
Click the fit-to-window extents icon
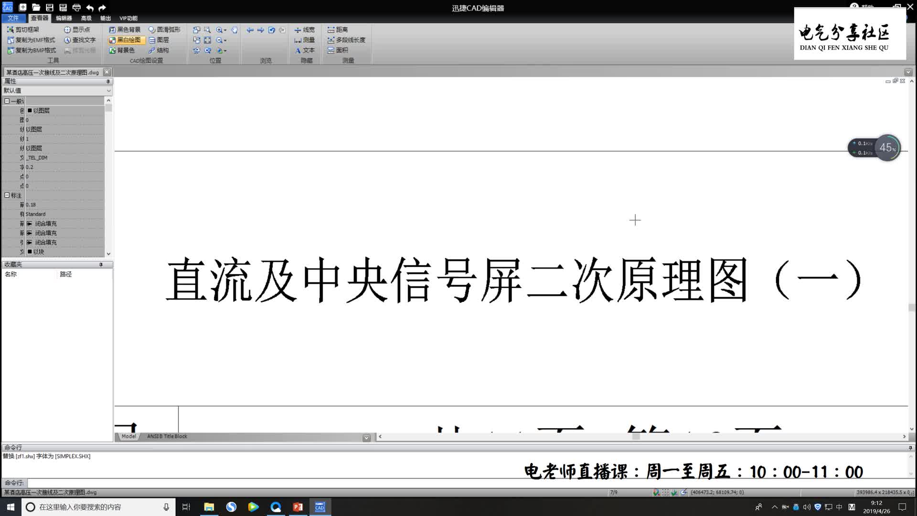pyautogui.click(x=207, y=40)
